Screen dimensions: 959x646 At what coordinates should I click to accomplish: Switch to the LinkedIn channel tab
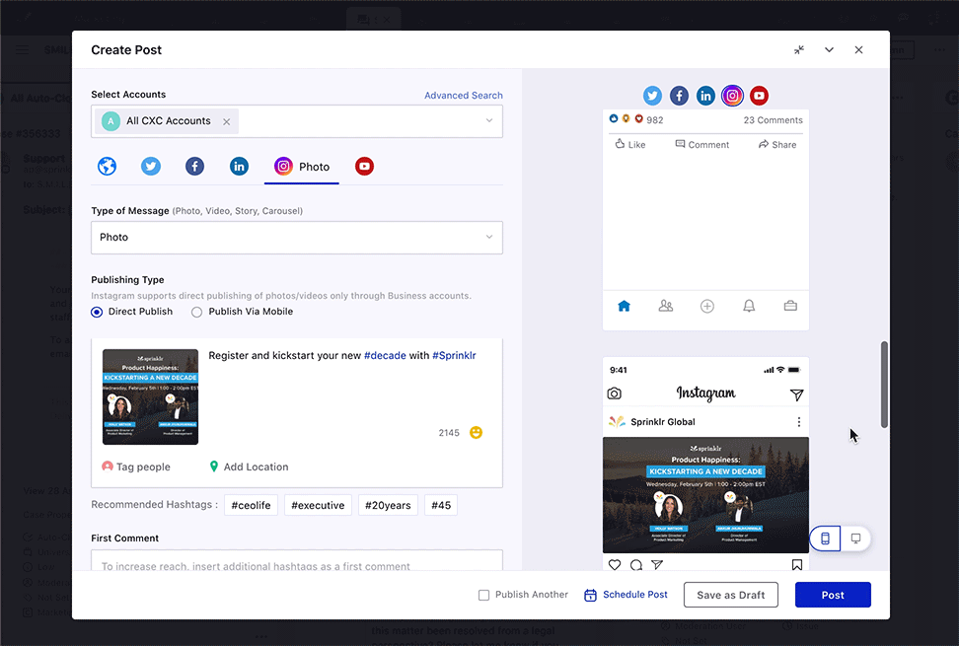point(239,167)
